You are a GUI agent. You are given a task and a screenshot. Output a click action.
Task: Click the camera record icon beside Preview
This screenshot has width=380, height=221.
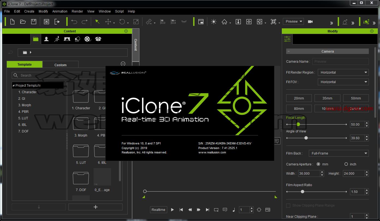310,22
